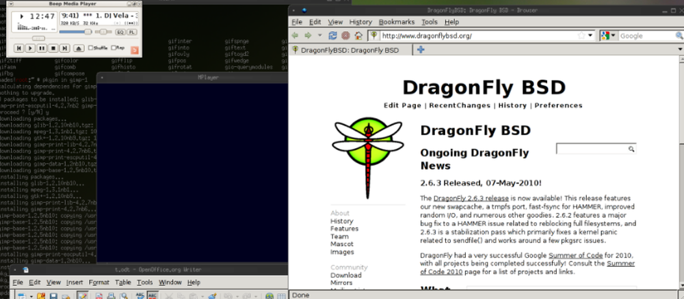
Task: Open the list all tabs dropdown
Action: [680, 50]
